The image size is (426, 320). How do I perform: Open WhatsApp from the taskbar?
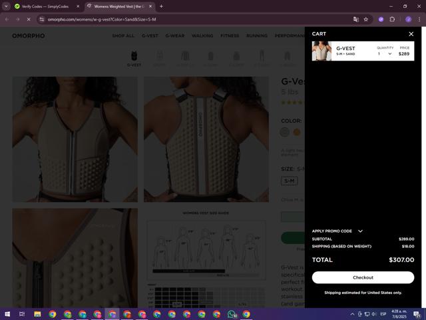(232, 314)
